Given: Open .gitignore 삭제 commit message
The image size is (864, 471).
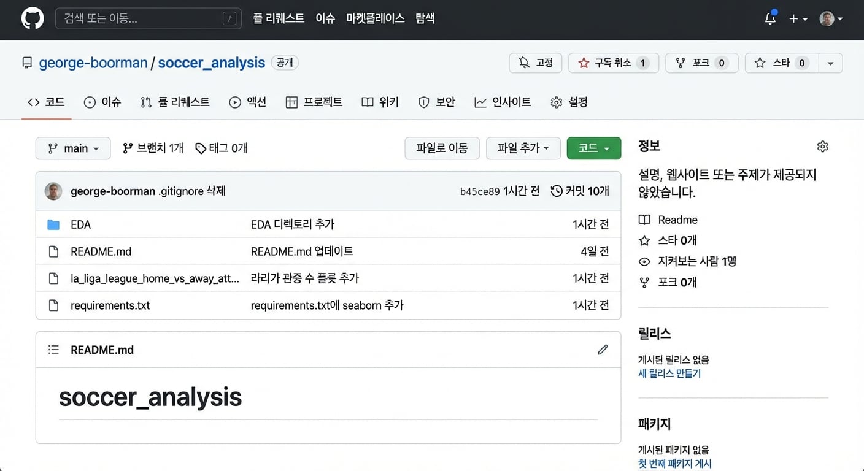Looking at the screenshot, I should (192, 191).
